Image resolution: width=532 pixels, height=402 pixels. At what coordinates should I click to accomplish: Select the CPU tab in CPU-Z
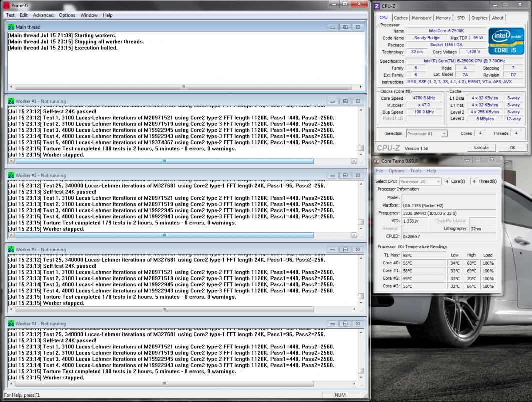pyautogui.click(x=384, y=17)
